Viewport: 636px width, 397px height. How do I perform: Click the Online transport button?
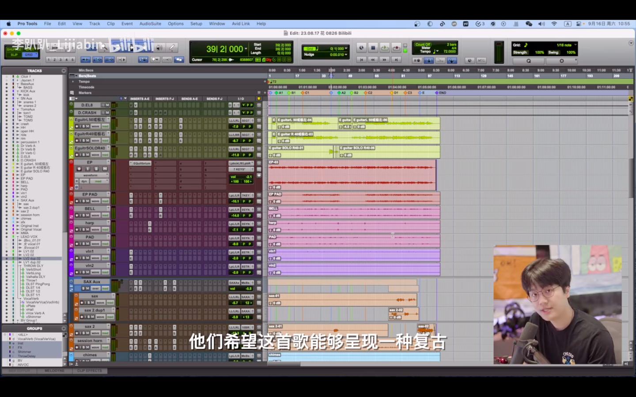361,48
